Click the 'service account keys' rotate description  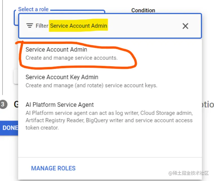tap(91, 85)
